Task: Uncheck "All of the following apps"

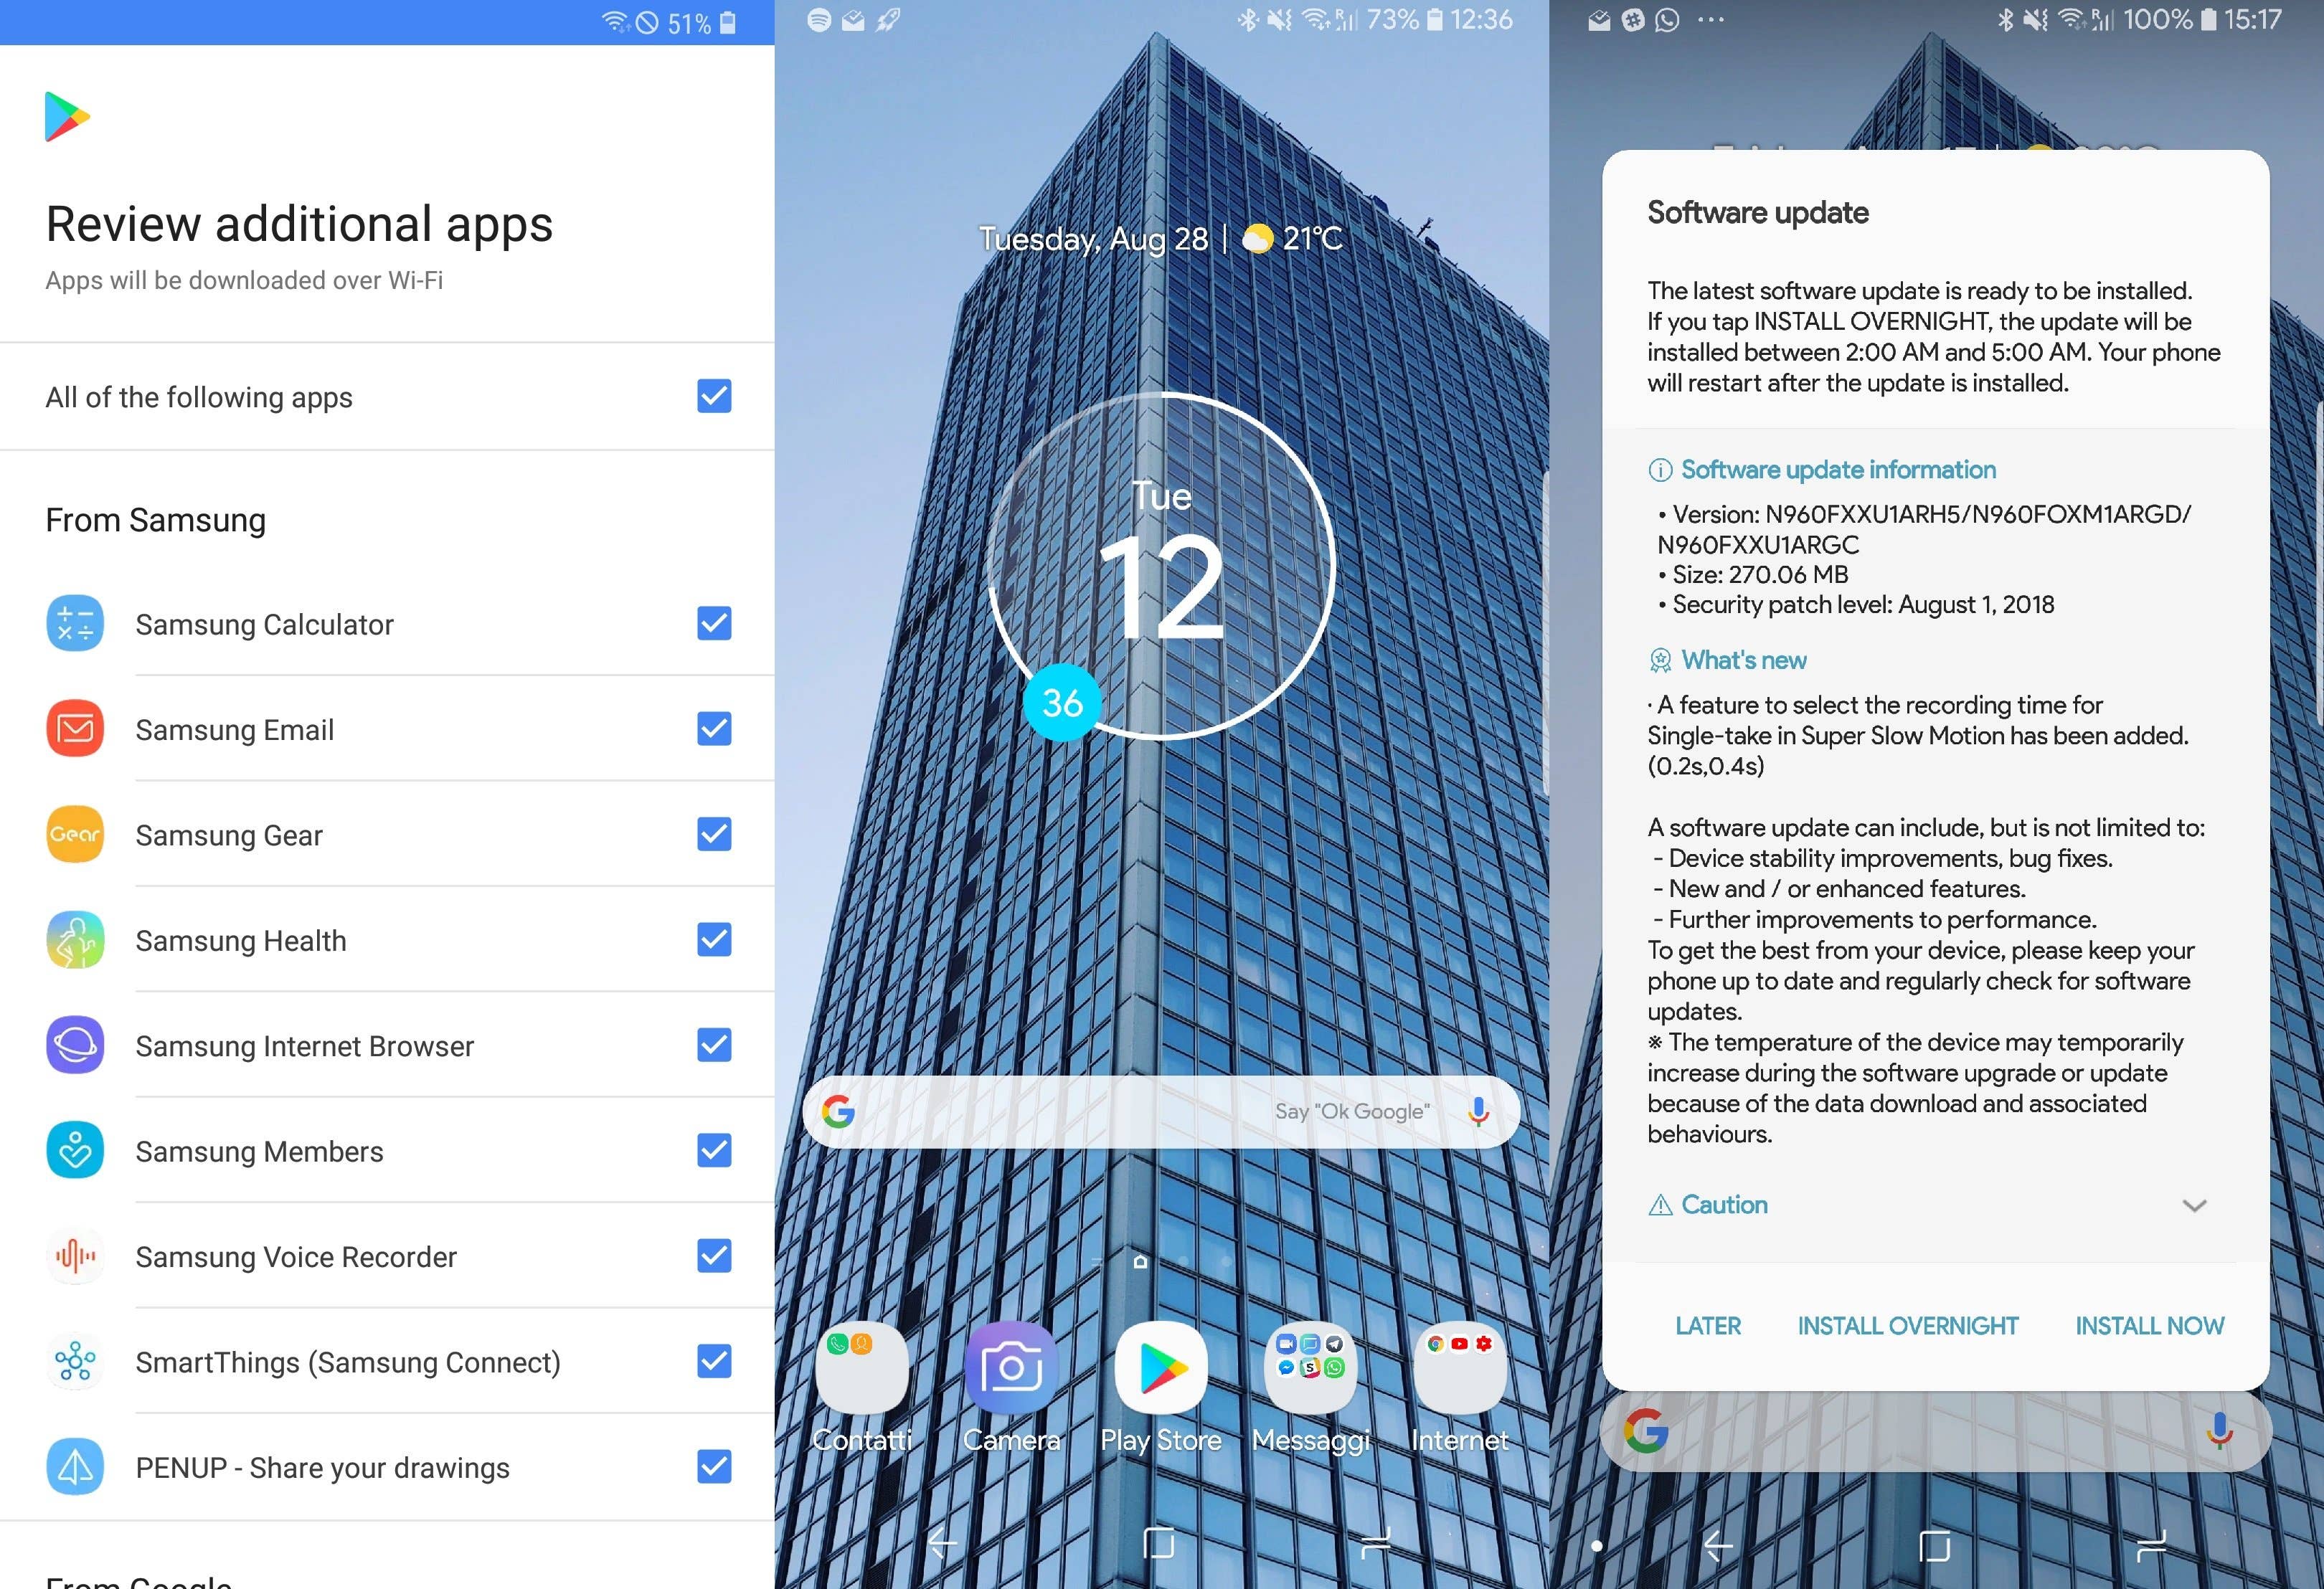Action: pos(712,396)
